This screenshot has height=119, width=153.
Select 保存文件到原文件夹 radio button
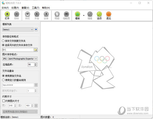(x=3, y=41)
